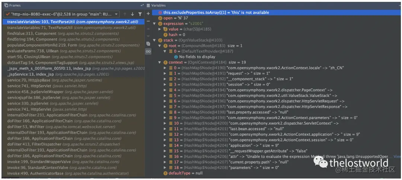Expand context entry 9 ActionContext.parameters
Image resolution: width=402 pixels, height=180 pixels.
coord(165,118)
